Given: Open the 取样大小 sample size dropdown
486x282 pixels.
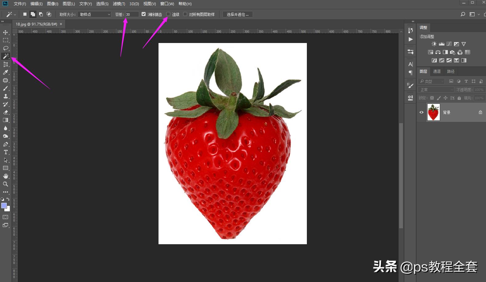Looking at the screenshot, I should click(x=94, y=14).
